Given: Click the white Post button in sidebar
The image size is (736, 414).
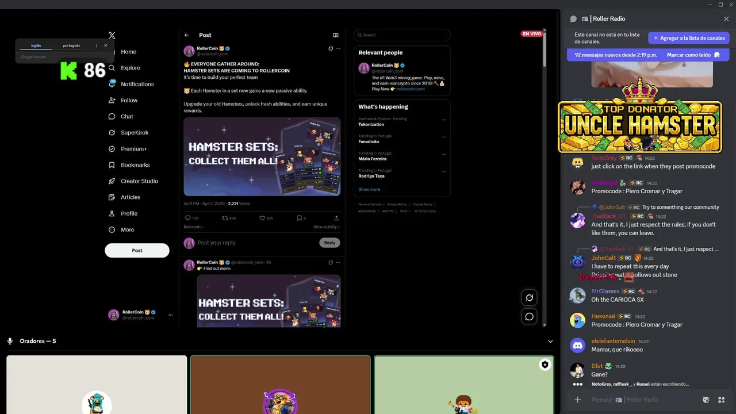Looking at the screenshot, I should coord(137,250).
